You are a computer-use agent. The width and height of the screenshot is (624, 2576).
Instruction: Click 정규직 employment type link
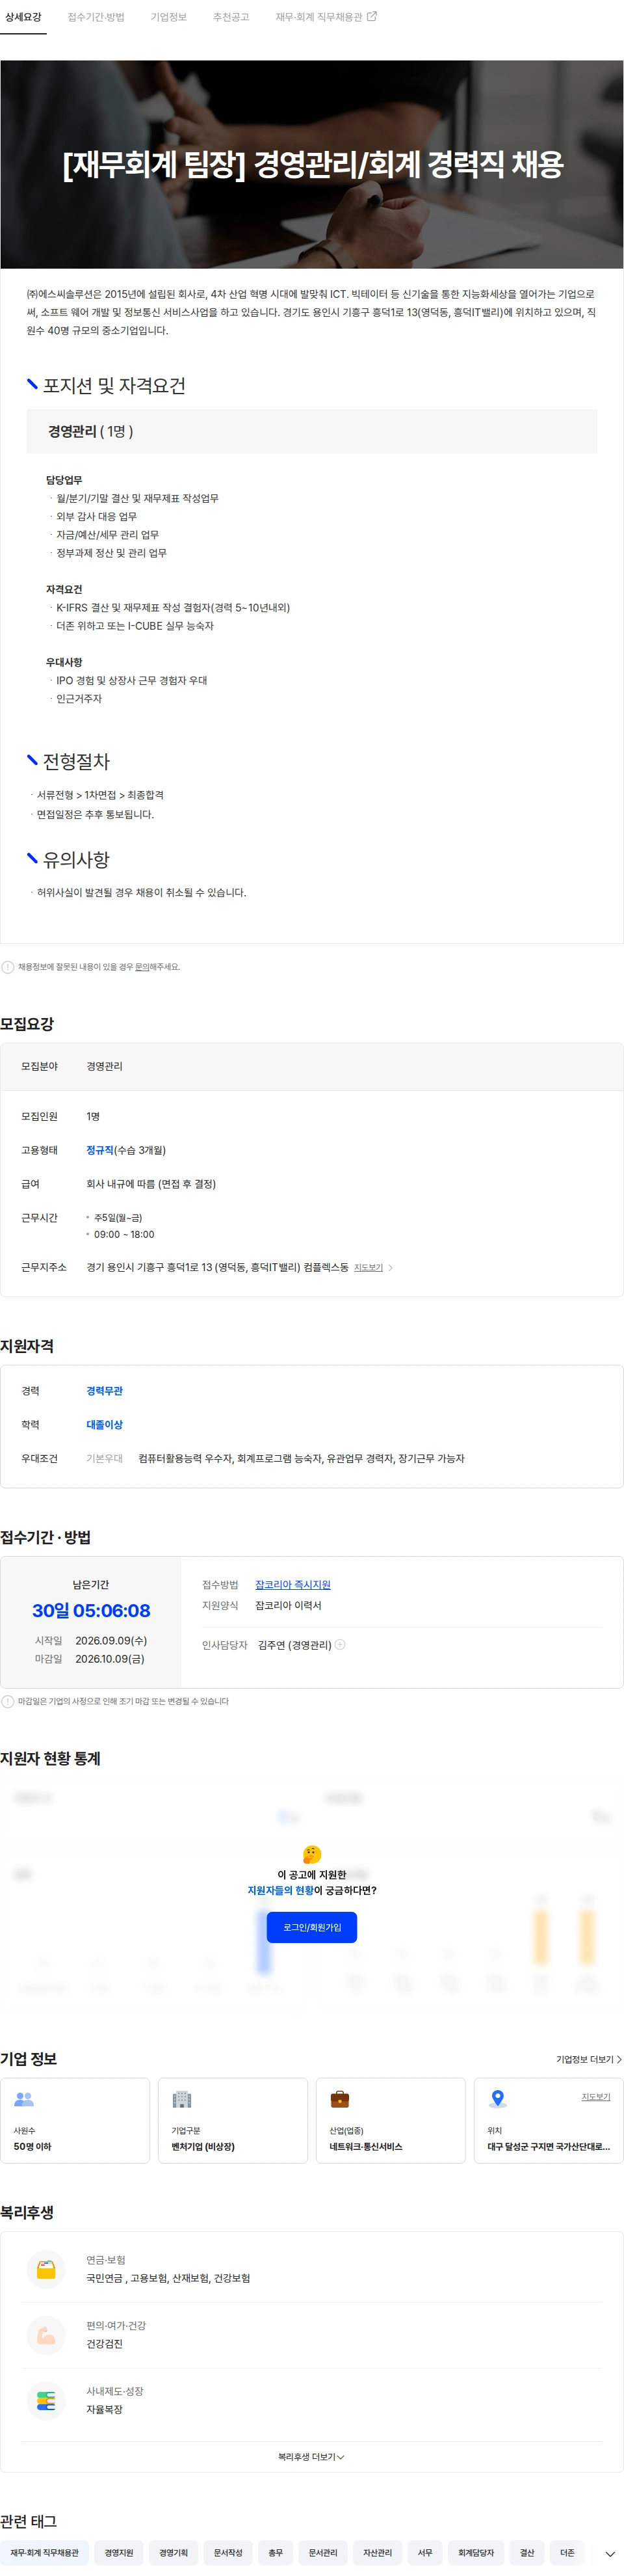100,1150
